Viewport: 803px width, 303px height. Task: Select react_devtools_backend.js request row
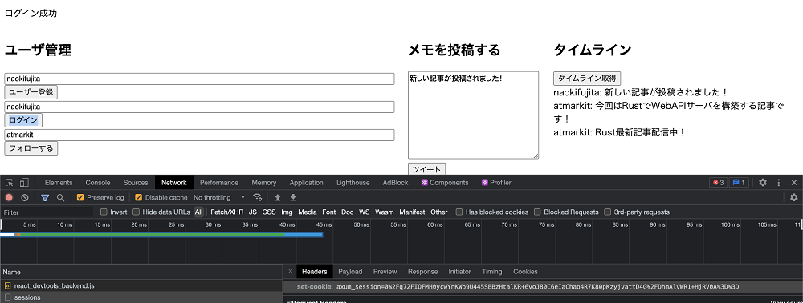click(141, 285)
